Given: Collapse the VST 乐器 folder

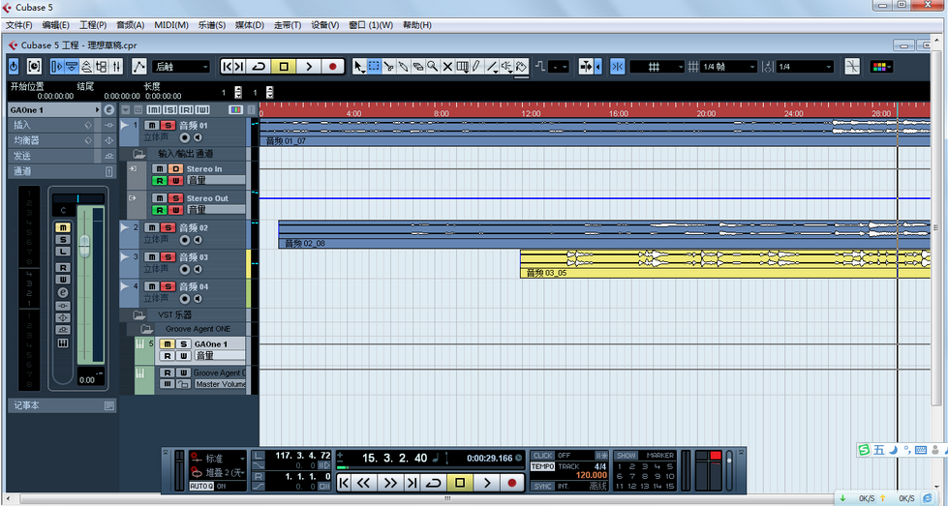Looking at the screenshot, I should [x=139, y=314].
